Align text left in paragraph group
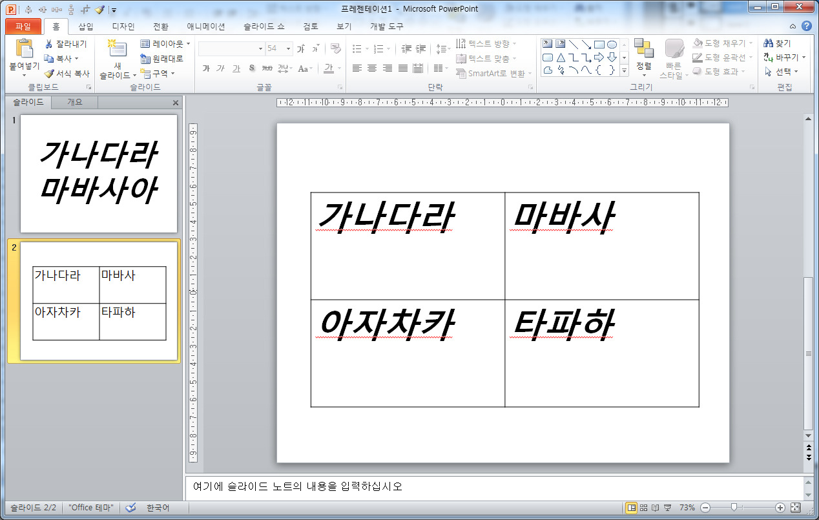Screen dimensions: 819x520 tap(357, 68)
